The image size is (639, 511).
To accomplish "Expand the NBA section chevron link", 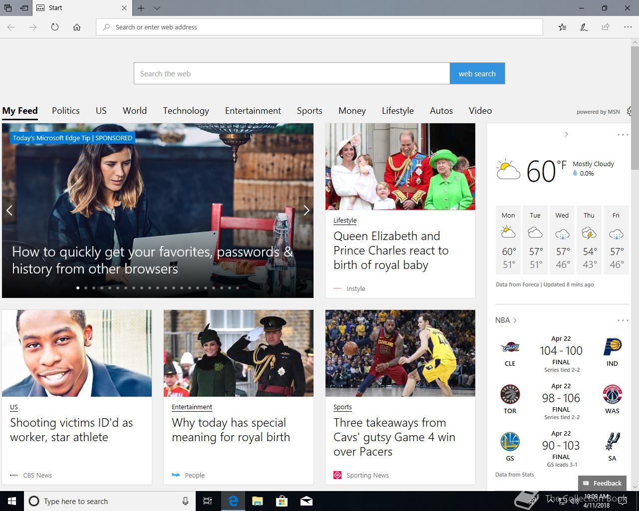I will (x=506, y=320).
